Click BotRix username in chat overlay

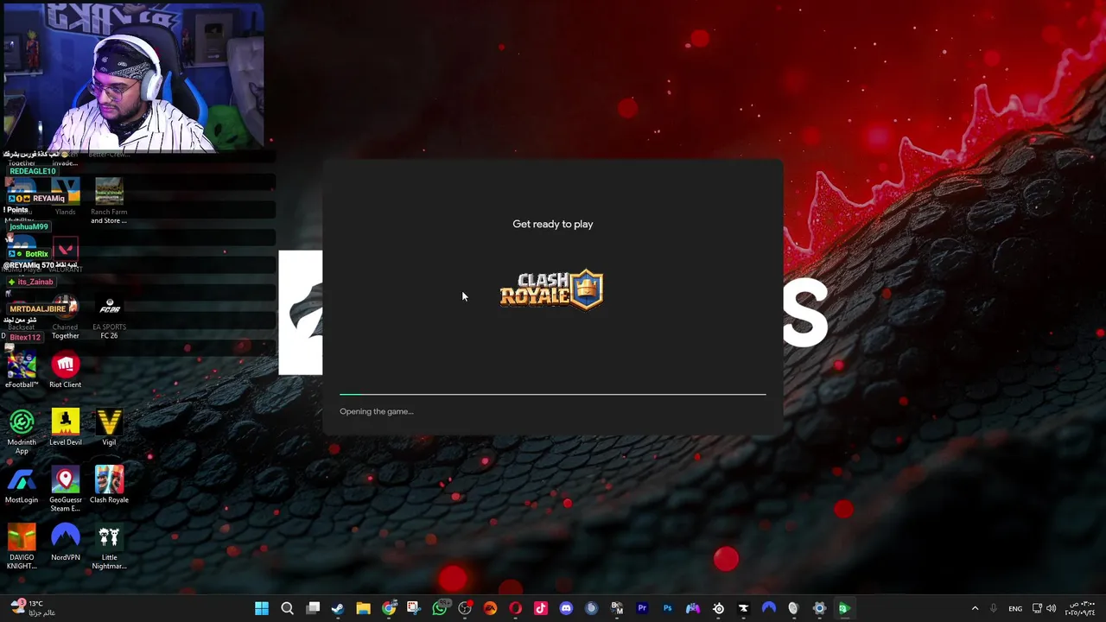point(36,254)
